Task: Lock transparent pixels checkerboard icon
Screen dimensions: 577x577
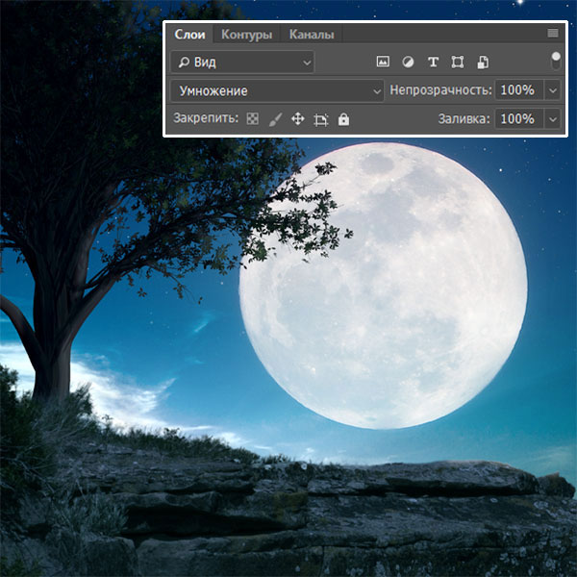Action: pyautogui.click(x=252, y=119)
